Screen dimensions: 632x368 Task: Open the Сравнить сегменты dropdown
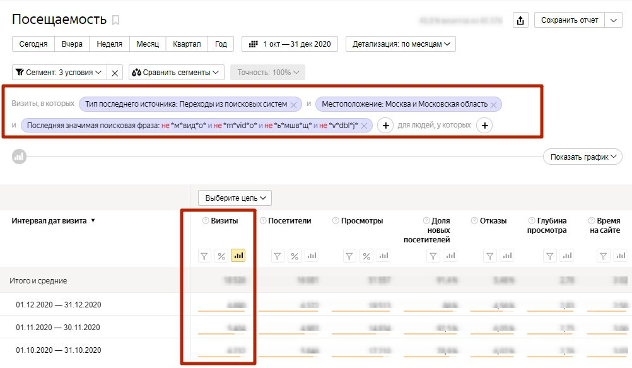click(177, 73)
